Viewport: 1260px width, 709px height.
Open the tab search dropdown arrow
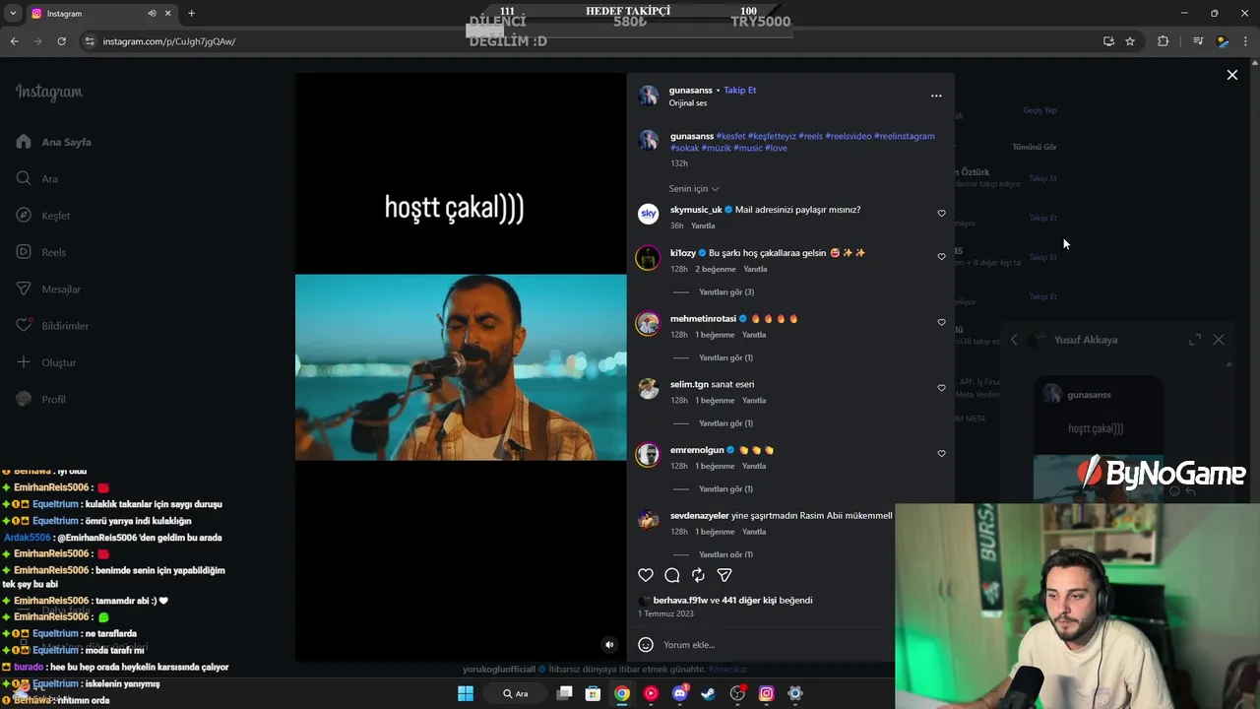pos(13,13)
